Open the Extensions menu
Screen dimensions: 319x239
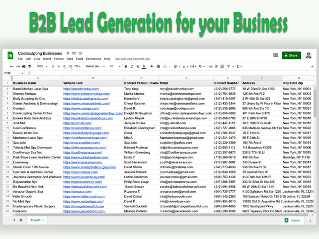pos(93,59)
